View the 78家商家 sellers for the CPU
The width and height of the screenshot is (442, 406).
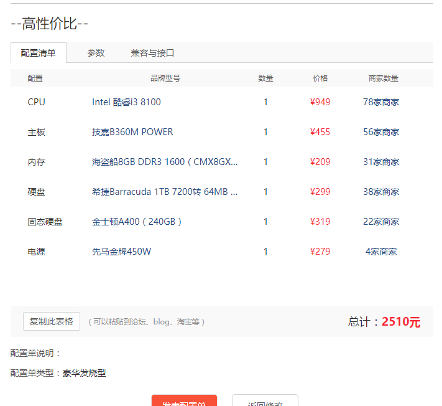[381, 102]
